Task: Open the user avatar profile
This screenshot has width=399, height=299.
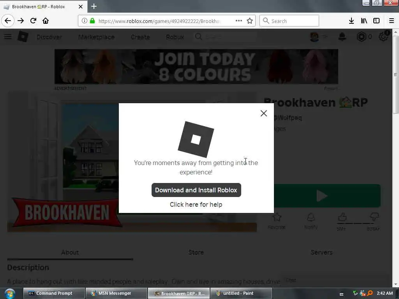Action: tap(314, 37)
